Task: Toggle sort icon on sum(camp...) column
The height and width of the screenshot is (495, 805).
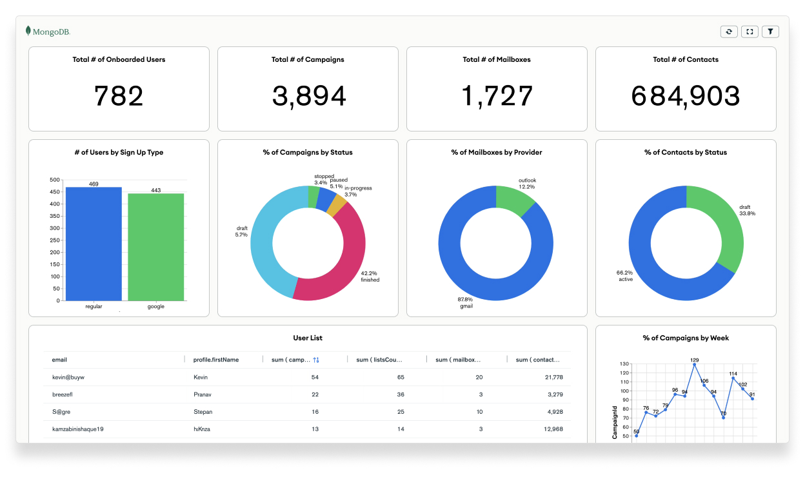Action: click(316, 360)
